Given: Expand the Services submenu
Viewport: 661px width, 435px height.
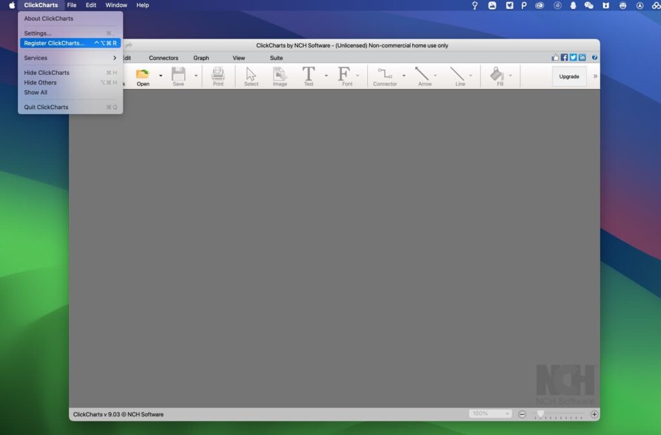Looking at the screenshot, I should [x=70, y=58].
